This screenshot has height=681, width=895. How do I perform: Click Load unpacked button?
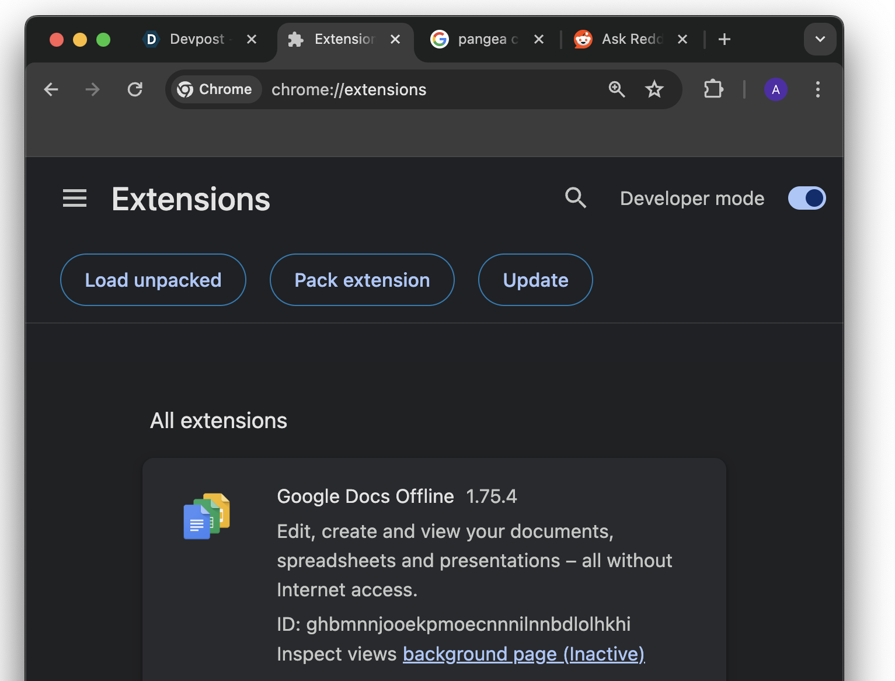(153, 280)
